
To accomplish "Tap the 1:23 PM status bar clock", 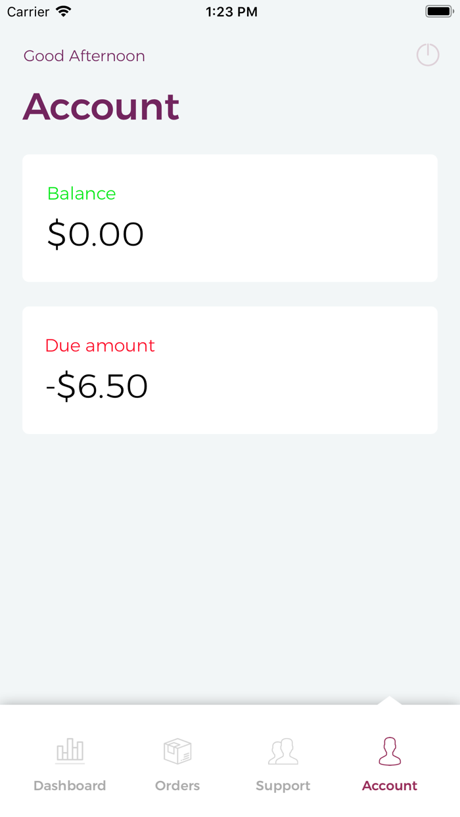I will (231, 12).
